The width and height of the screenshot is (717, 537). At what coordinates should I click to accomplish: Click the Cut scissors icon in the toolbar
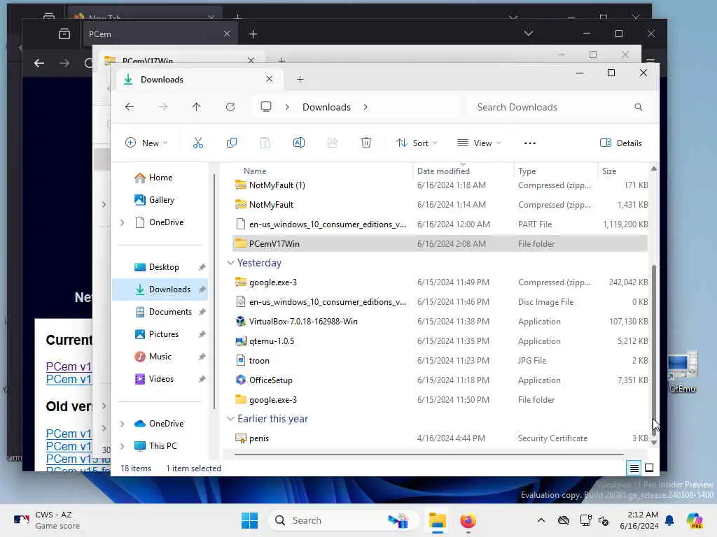[198, 143]
